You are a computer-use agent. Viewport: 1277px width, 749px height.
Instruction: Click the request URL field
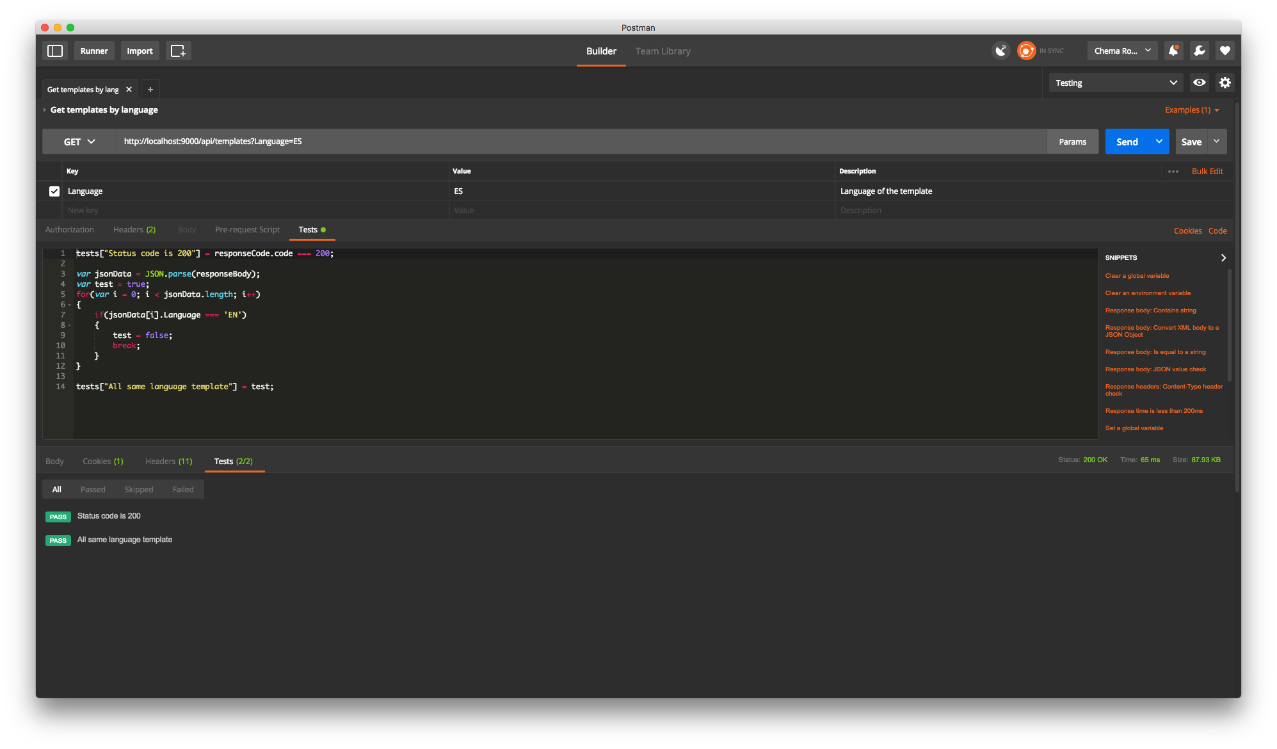[581, 141]
